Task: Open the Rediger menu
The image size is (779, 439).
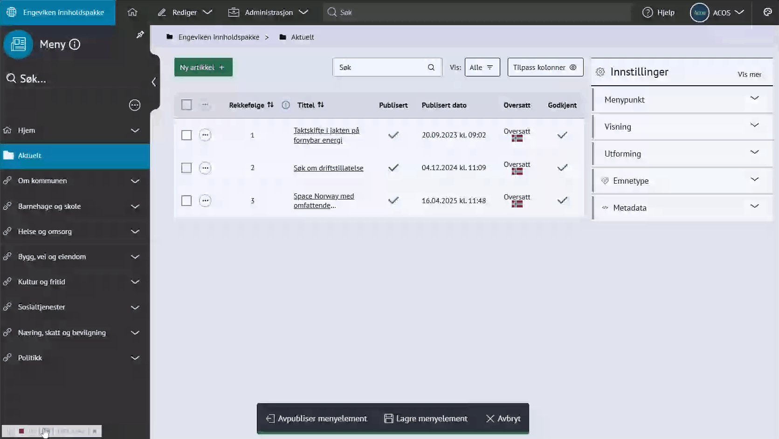Action: tap(185, 12)
